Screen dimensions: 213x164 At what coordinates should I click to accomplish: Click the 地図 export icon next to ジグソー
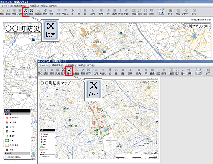click(x=178, y=12)
